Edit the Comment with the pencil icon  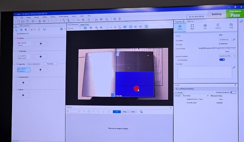click(x=234, y=67)
